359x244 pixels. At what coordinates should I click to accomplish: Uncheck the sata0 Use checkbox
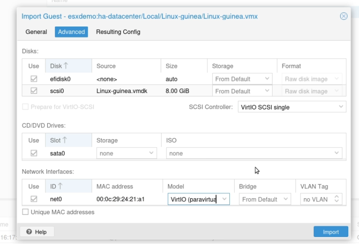coord(34,153)
